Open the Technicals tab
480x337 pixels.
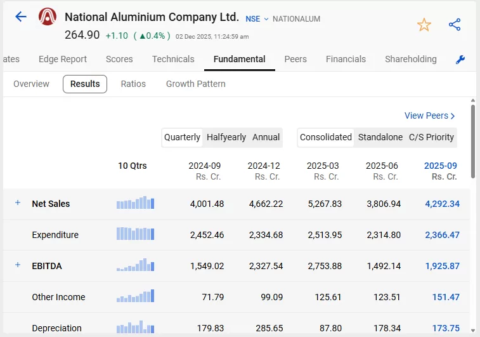[173, 59]
